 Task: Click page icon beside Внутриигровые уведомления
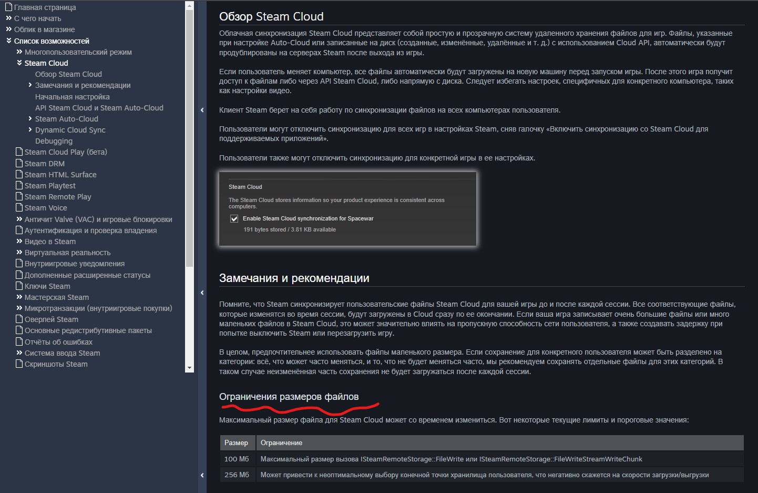point(19,263)
